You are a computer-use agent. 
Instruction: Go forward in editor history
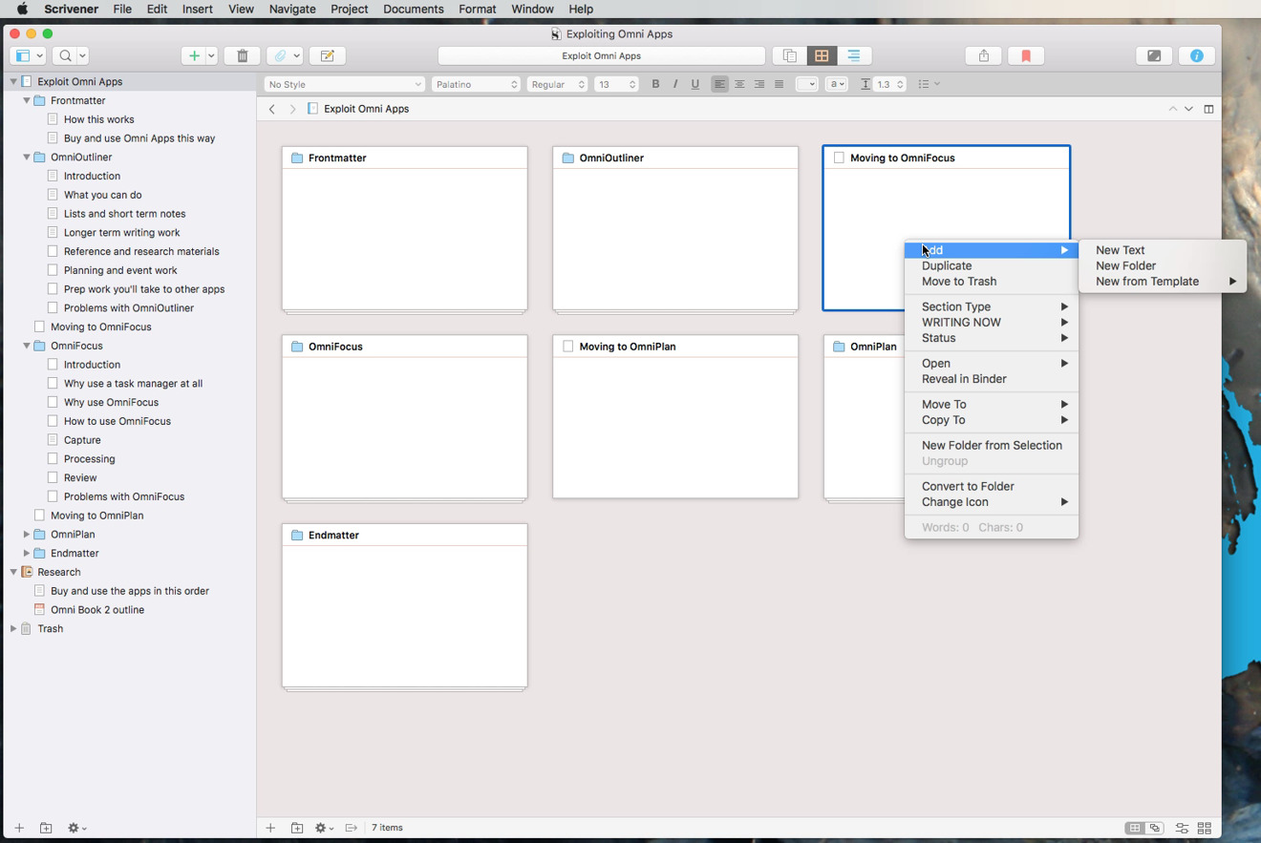[292, 109]
